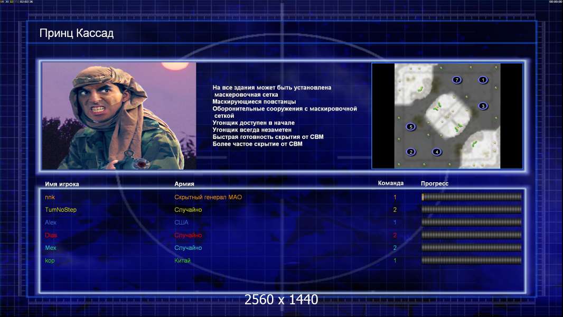This screenshot has width=563, height=317.
Task: Click player name 'nnk'
Action: [50, 197]
